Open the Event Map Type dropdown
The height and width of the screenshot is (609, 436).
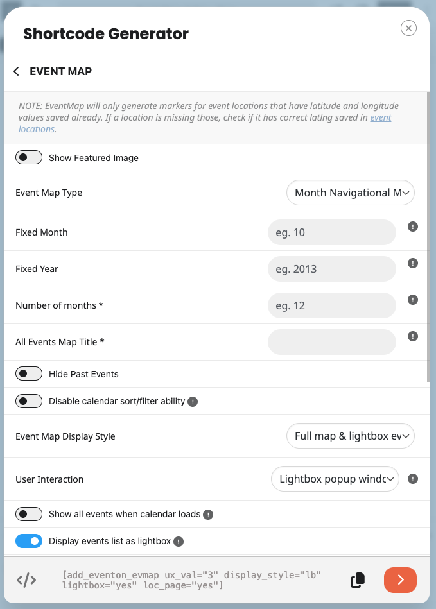pos(351,193)
